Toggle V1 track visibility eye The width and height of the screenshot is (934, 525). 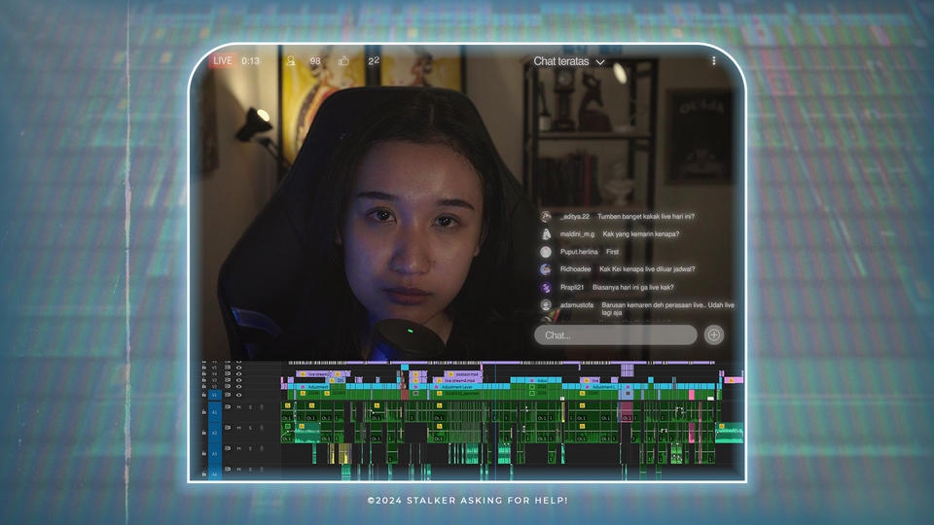(x=239, y=394)
